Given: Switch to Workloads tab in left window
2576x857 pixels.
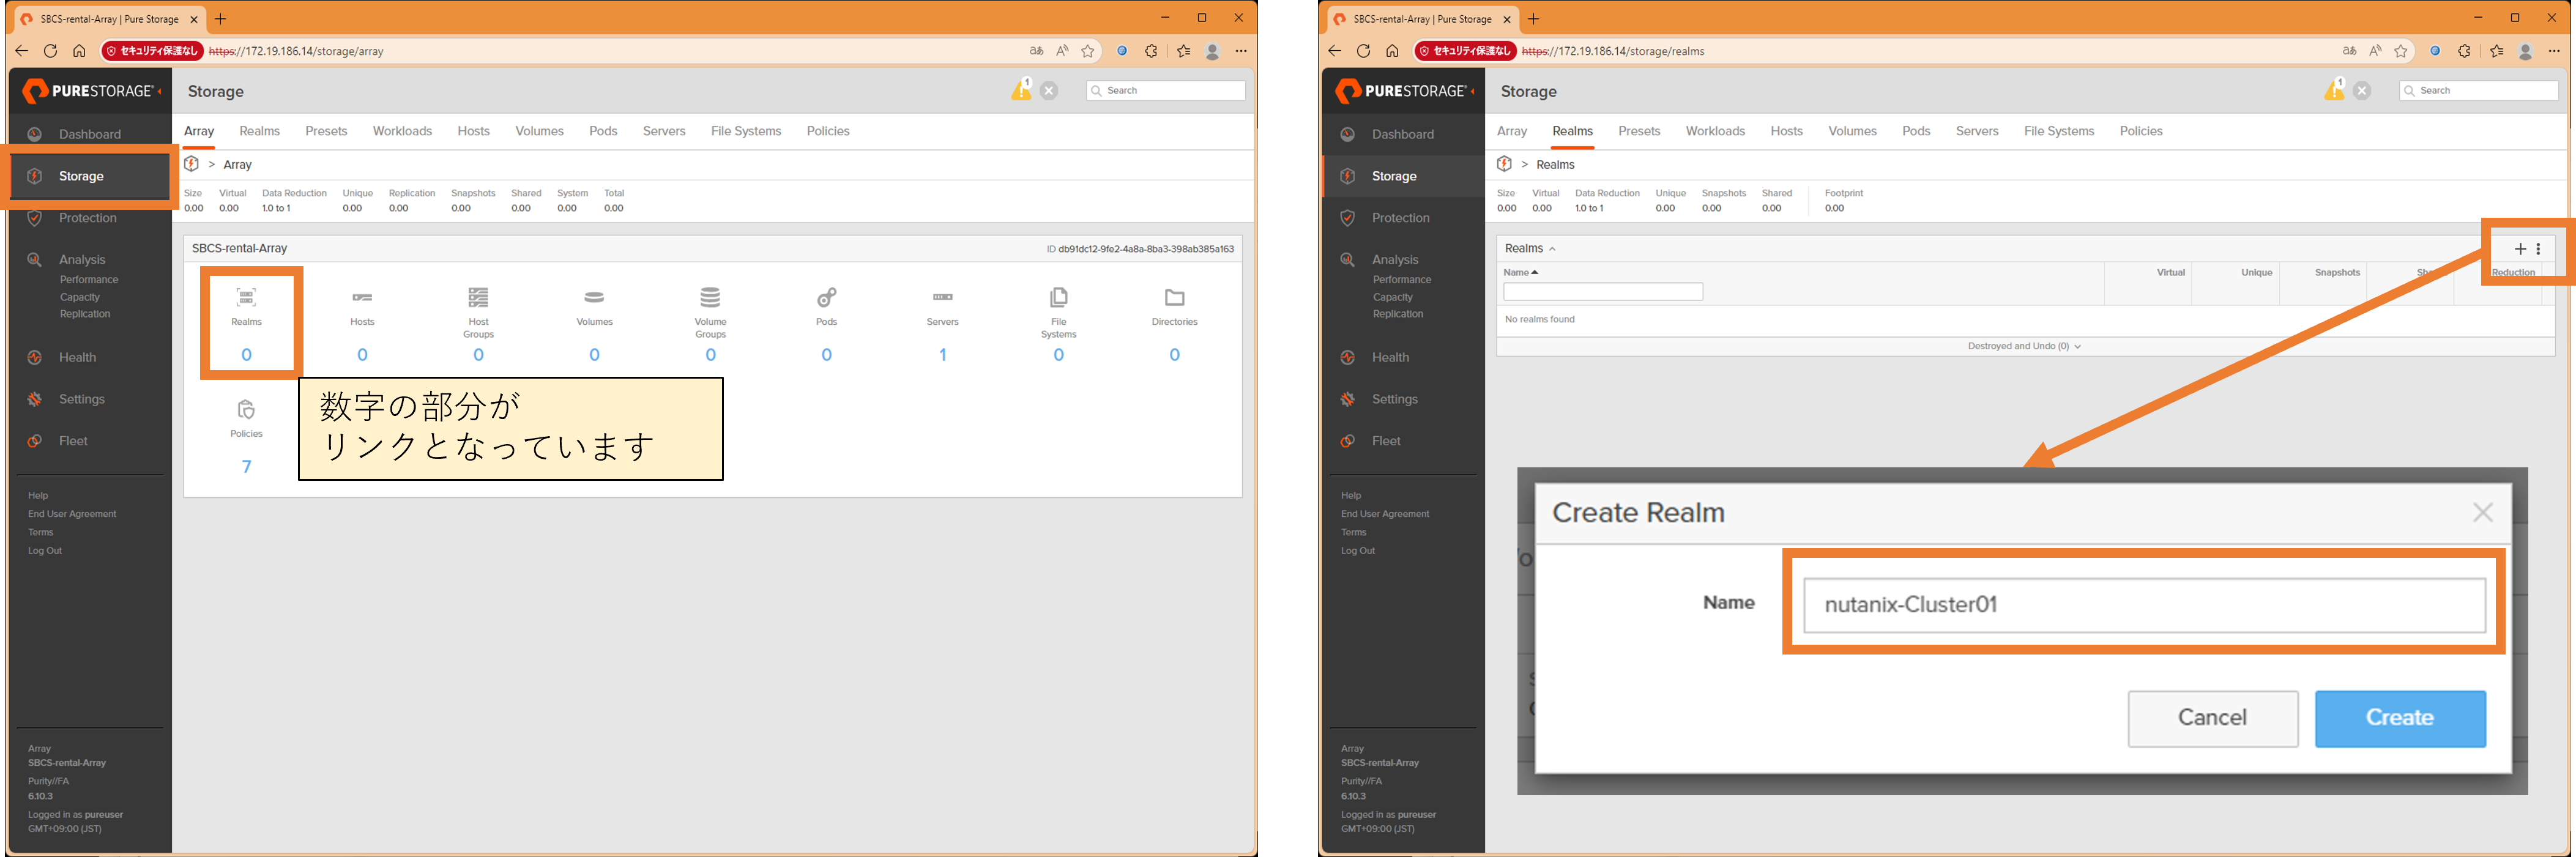Looking at the screenshot, I should click(x=402, y=131).
